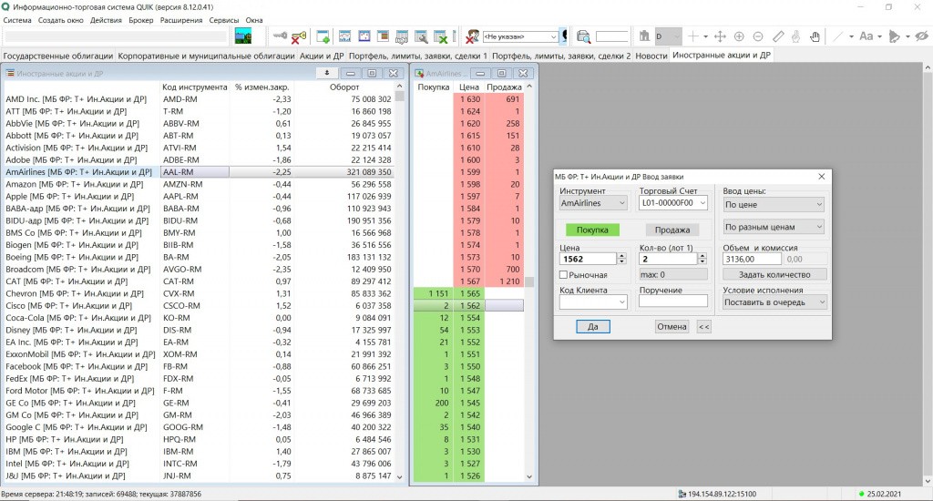Screen dimensions: 933x501
Task: Click the Поручение input field
Action: pyautogui.click(x=672, y=302)
